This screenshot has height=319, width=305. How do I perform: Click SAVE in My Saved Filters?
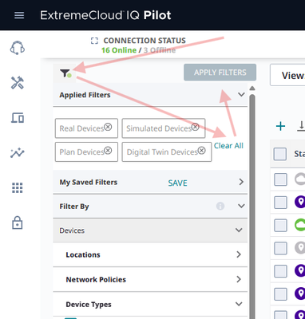pos(177,183)
